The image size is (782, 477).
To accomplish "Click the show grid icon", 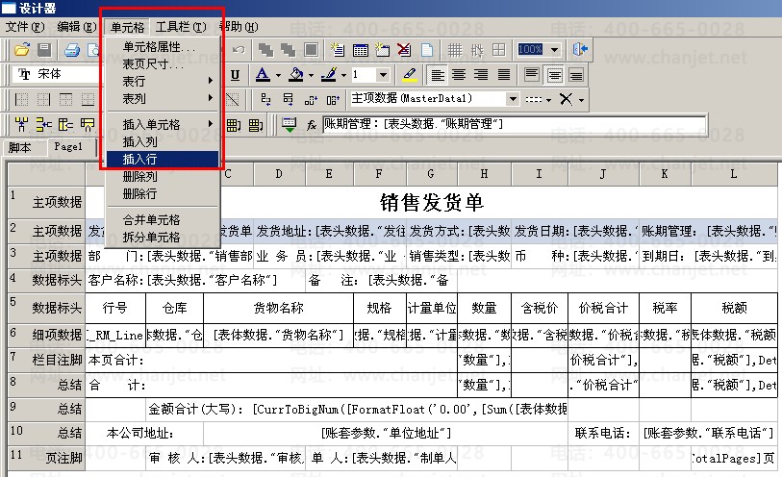I will (454, 50).
